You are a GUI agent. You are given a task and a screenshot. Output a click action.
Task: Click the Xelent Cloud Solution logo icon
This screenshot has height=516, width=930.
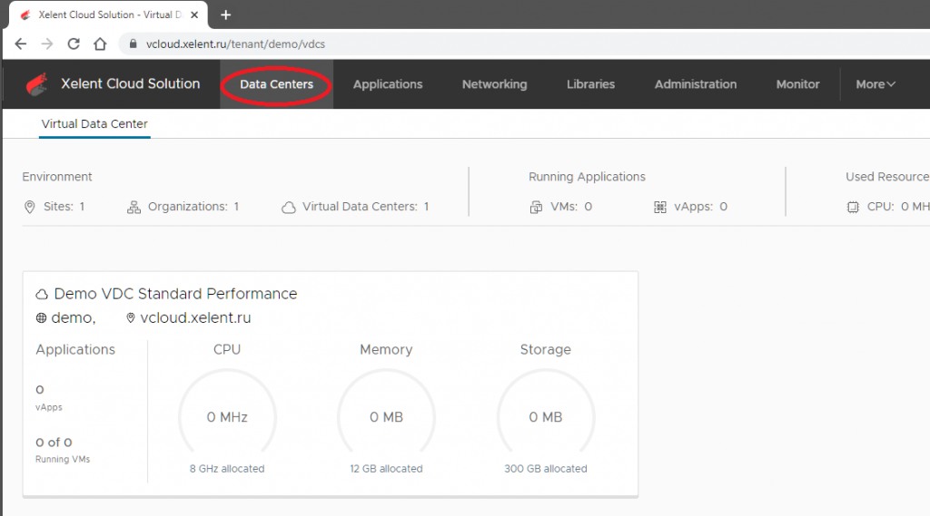click(36, 84)
